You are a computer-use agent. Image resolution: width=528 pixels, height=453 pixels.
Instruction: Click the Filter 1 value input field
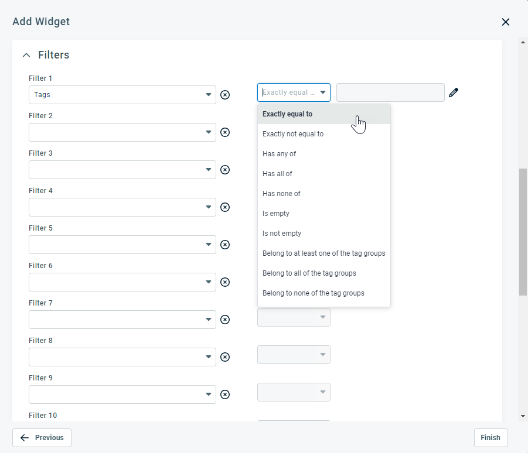coord(390,92)
